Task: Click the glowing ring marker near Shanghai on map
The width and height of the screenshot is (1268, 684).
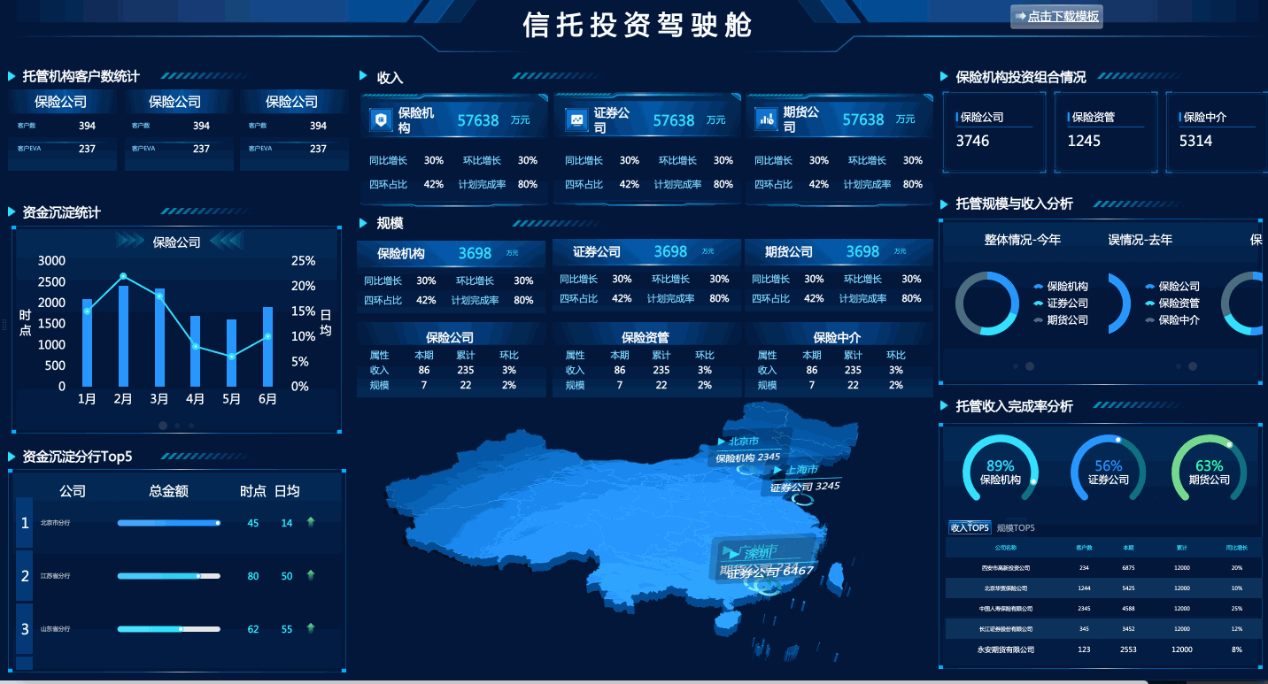Action: (x=802, y=499)
